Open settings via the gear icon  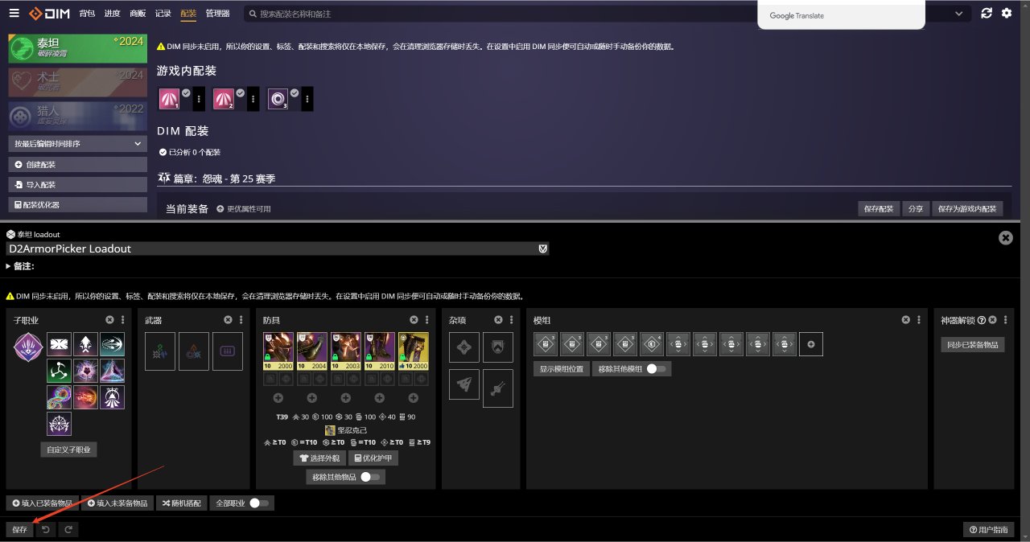point(1007,14)
